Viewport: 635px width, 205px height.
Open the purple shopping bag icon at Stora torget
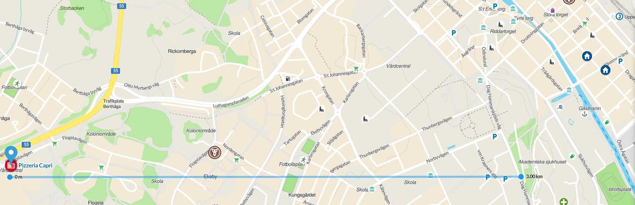552,10
